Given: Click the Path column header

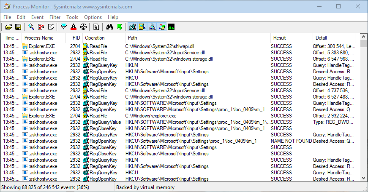Looking at the screenshot, I should (198, 38).
